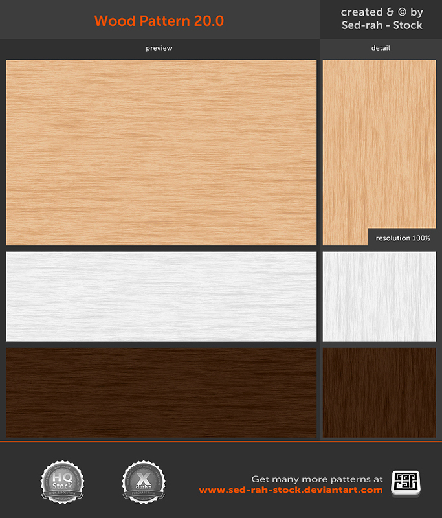Open www.sed-rah-stock.deviantart.com link
Screen dimensions: 442x518
[291, 490]
